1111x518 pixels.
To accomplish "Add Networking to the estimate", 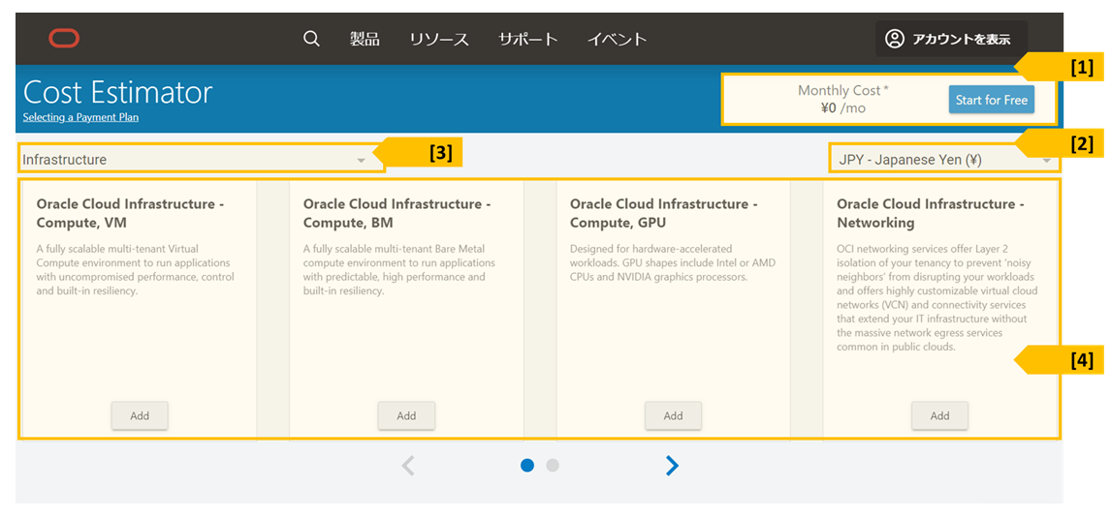I will point(939,416).
